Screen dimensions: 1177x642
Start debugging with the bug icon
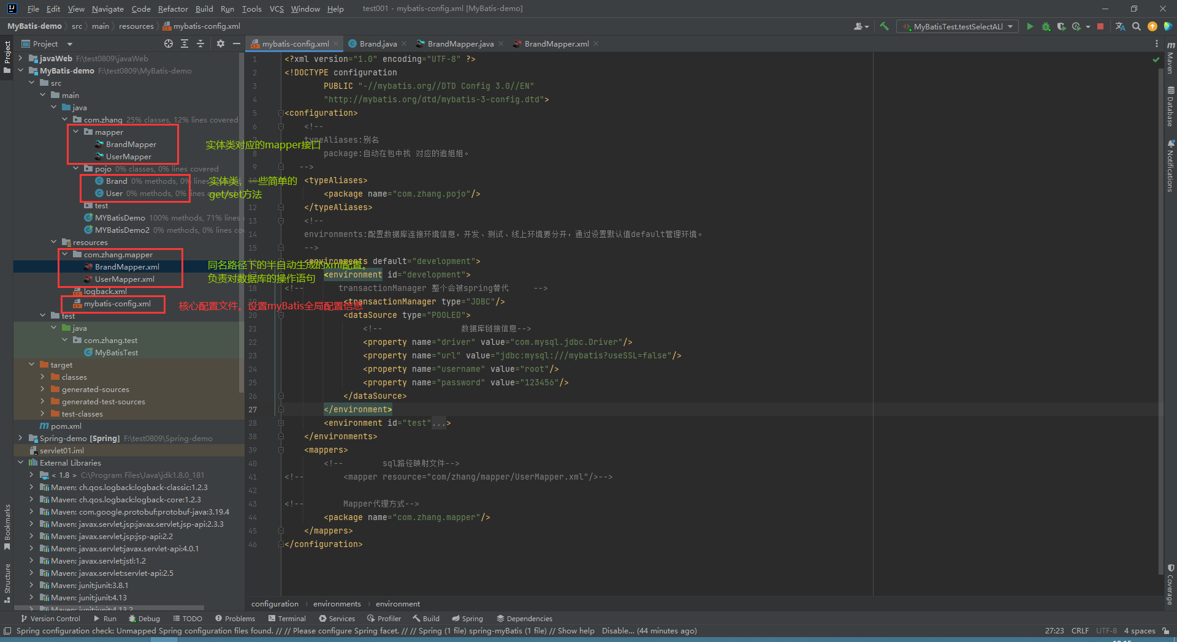(x=1046, y=26)
